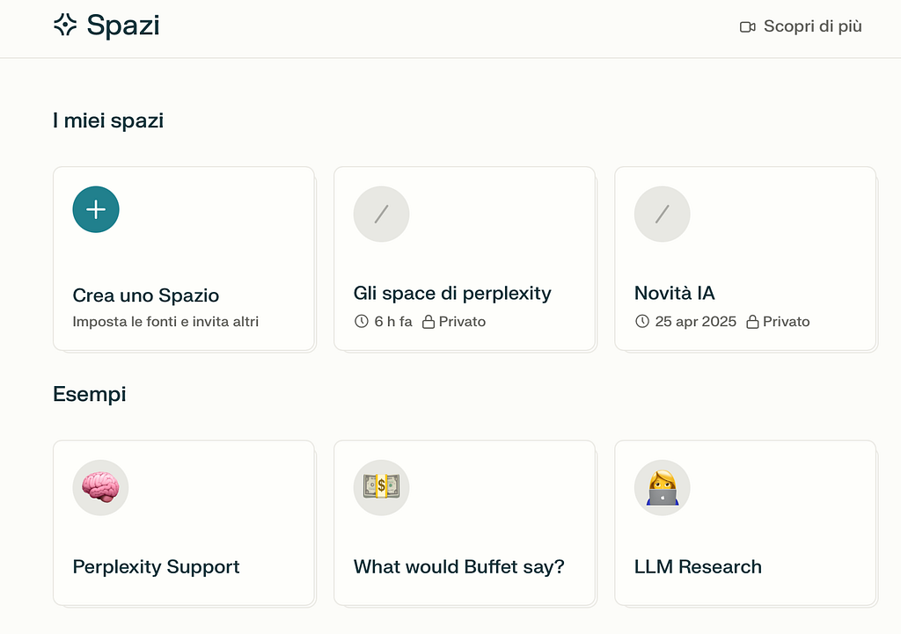Open the Crea uno Spazio card
The width and height of the screenshot is (901, 634).
(x=184, y=259)
